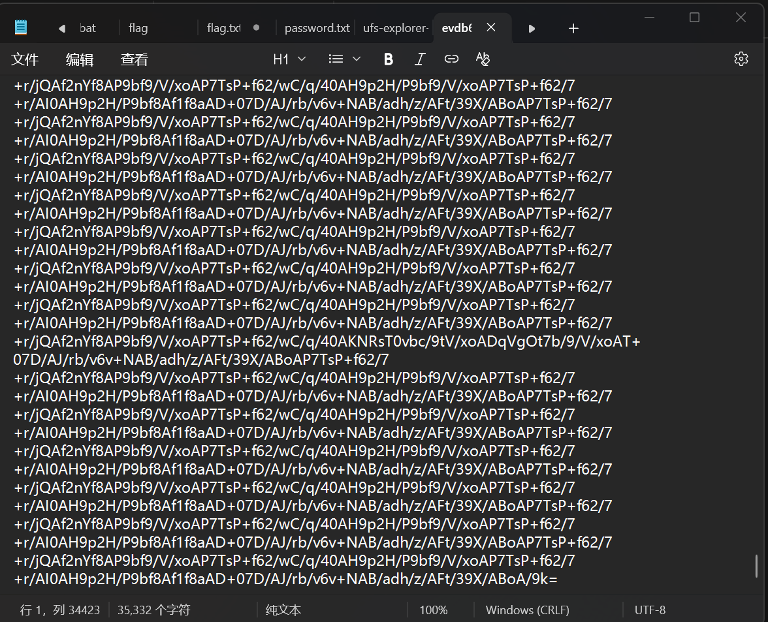Close the active evdb6 tab

coord(491,27)
